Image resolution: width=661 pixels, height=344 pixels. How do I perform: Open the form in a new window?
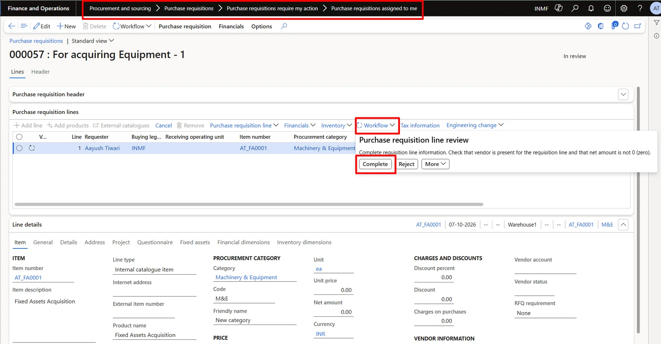pos(637,26)
